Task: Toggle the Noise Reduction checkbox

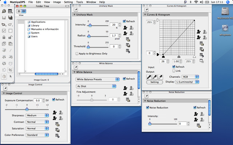Action: click(147, 108)
